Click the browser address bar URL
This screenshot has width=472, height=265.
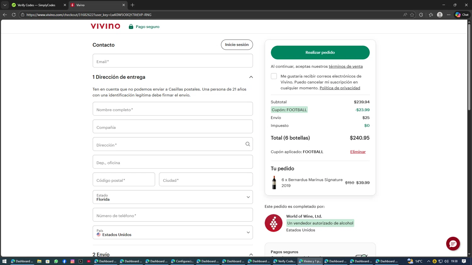89,15
